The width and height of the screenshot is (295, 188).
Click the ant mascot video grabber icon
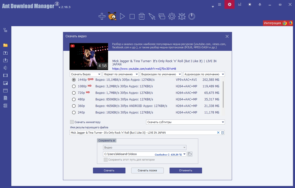point(112,16)
